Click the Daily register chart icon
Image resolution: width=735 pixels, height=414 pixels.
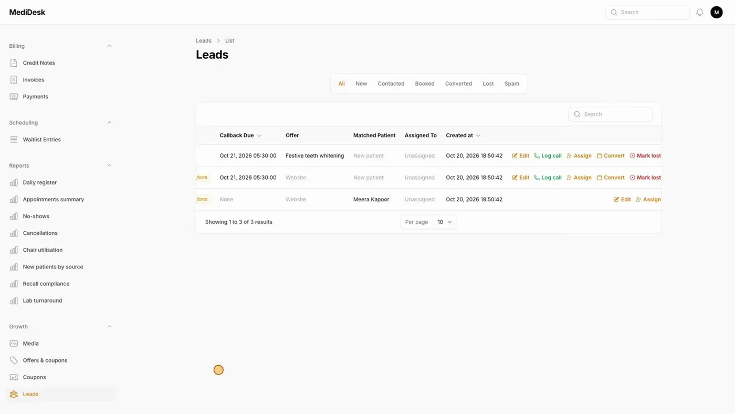pos(14,183)
